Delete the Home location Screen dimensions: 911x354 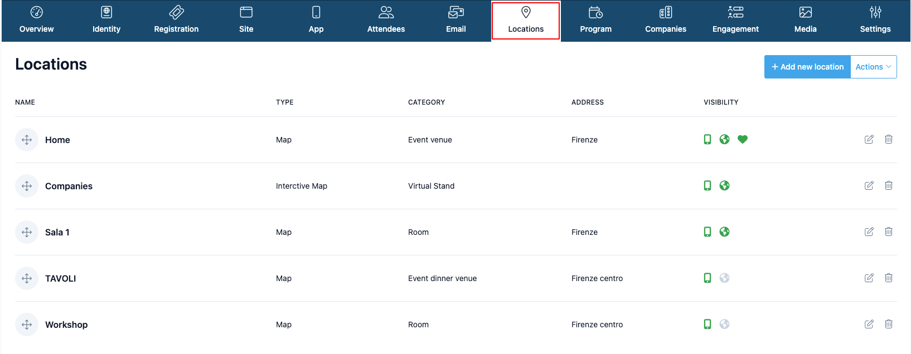click(x=889, y=139)
